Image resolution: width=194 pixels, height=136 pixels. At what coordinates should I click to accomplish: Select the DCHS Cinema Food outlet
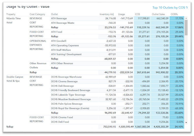[62, 117]
